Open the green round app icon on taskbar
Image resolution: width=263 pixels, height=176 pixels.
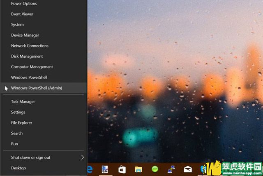[155, 169]
